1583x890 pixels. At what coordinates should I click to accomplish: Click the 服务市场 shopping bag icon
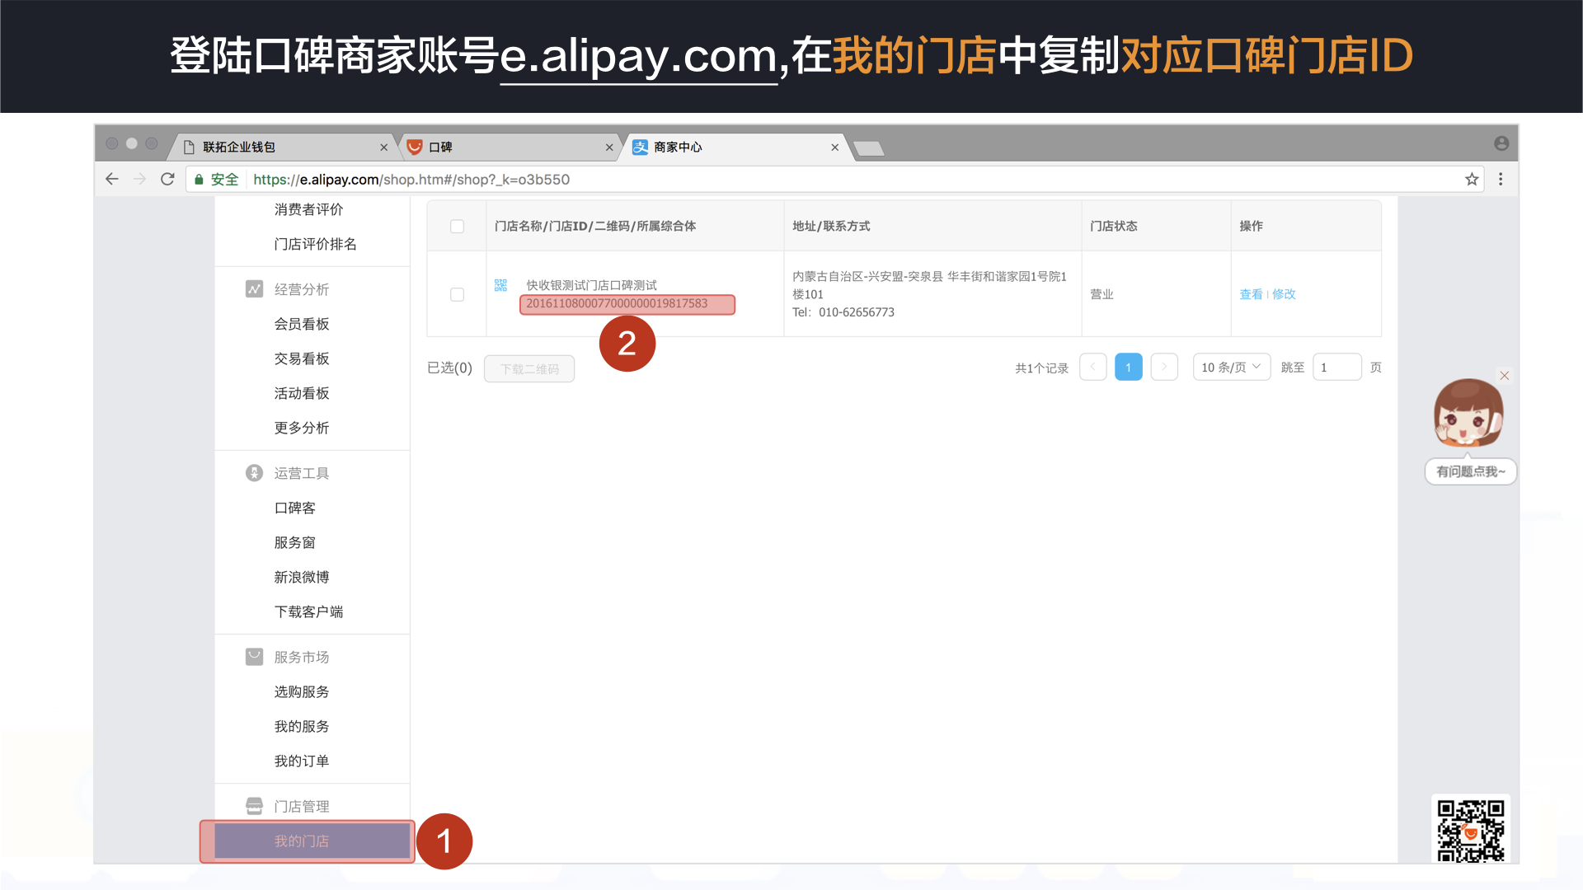(x=254, y=657)
